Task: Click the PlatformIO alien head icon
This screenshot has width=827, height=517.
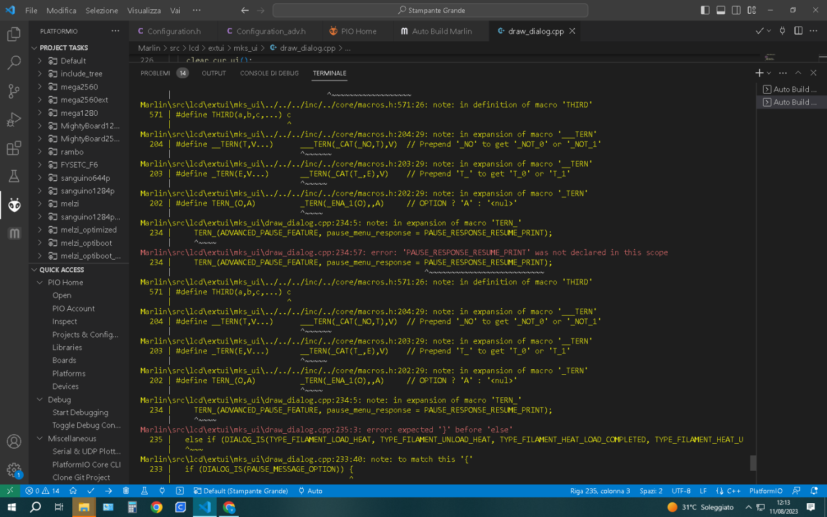Action: [14, 205]
